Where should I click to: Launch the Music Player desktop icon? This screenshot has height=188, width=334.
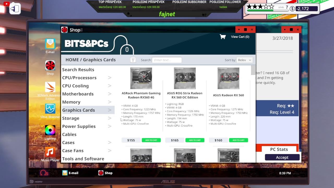50,152
